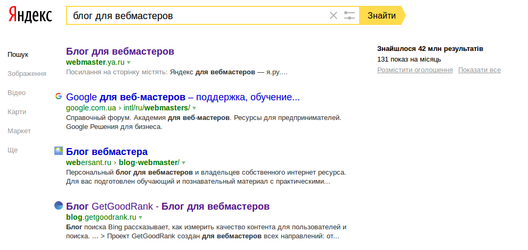The image size is (528, 250).
Task: Clear the search query with the X icon
Action: coord(334,15)
